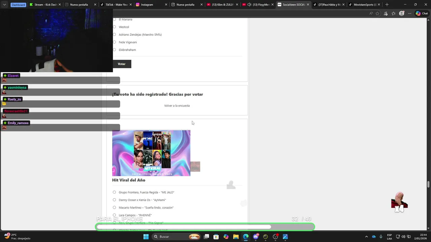The width and height of the screenshot is (431, 242).
Task: Choose Macario Martínez "Sueña lindo, corazón"
Action: (x=114, y=207)
